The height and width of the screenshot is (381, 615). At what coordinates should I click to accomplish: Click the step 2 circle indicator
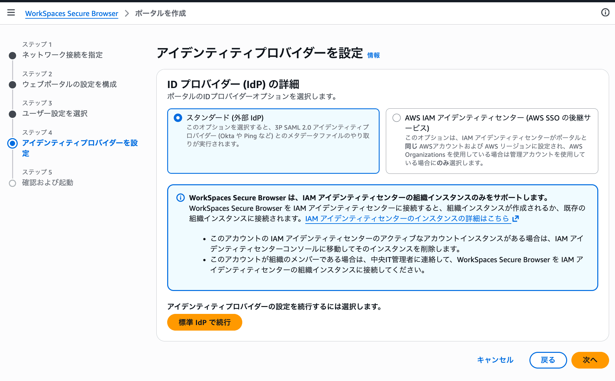(12, 85)
